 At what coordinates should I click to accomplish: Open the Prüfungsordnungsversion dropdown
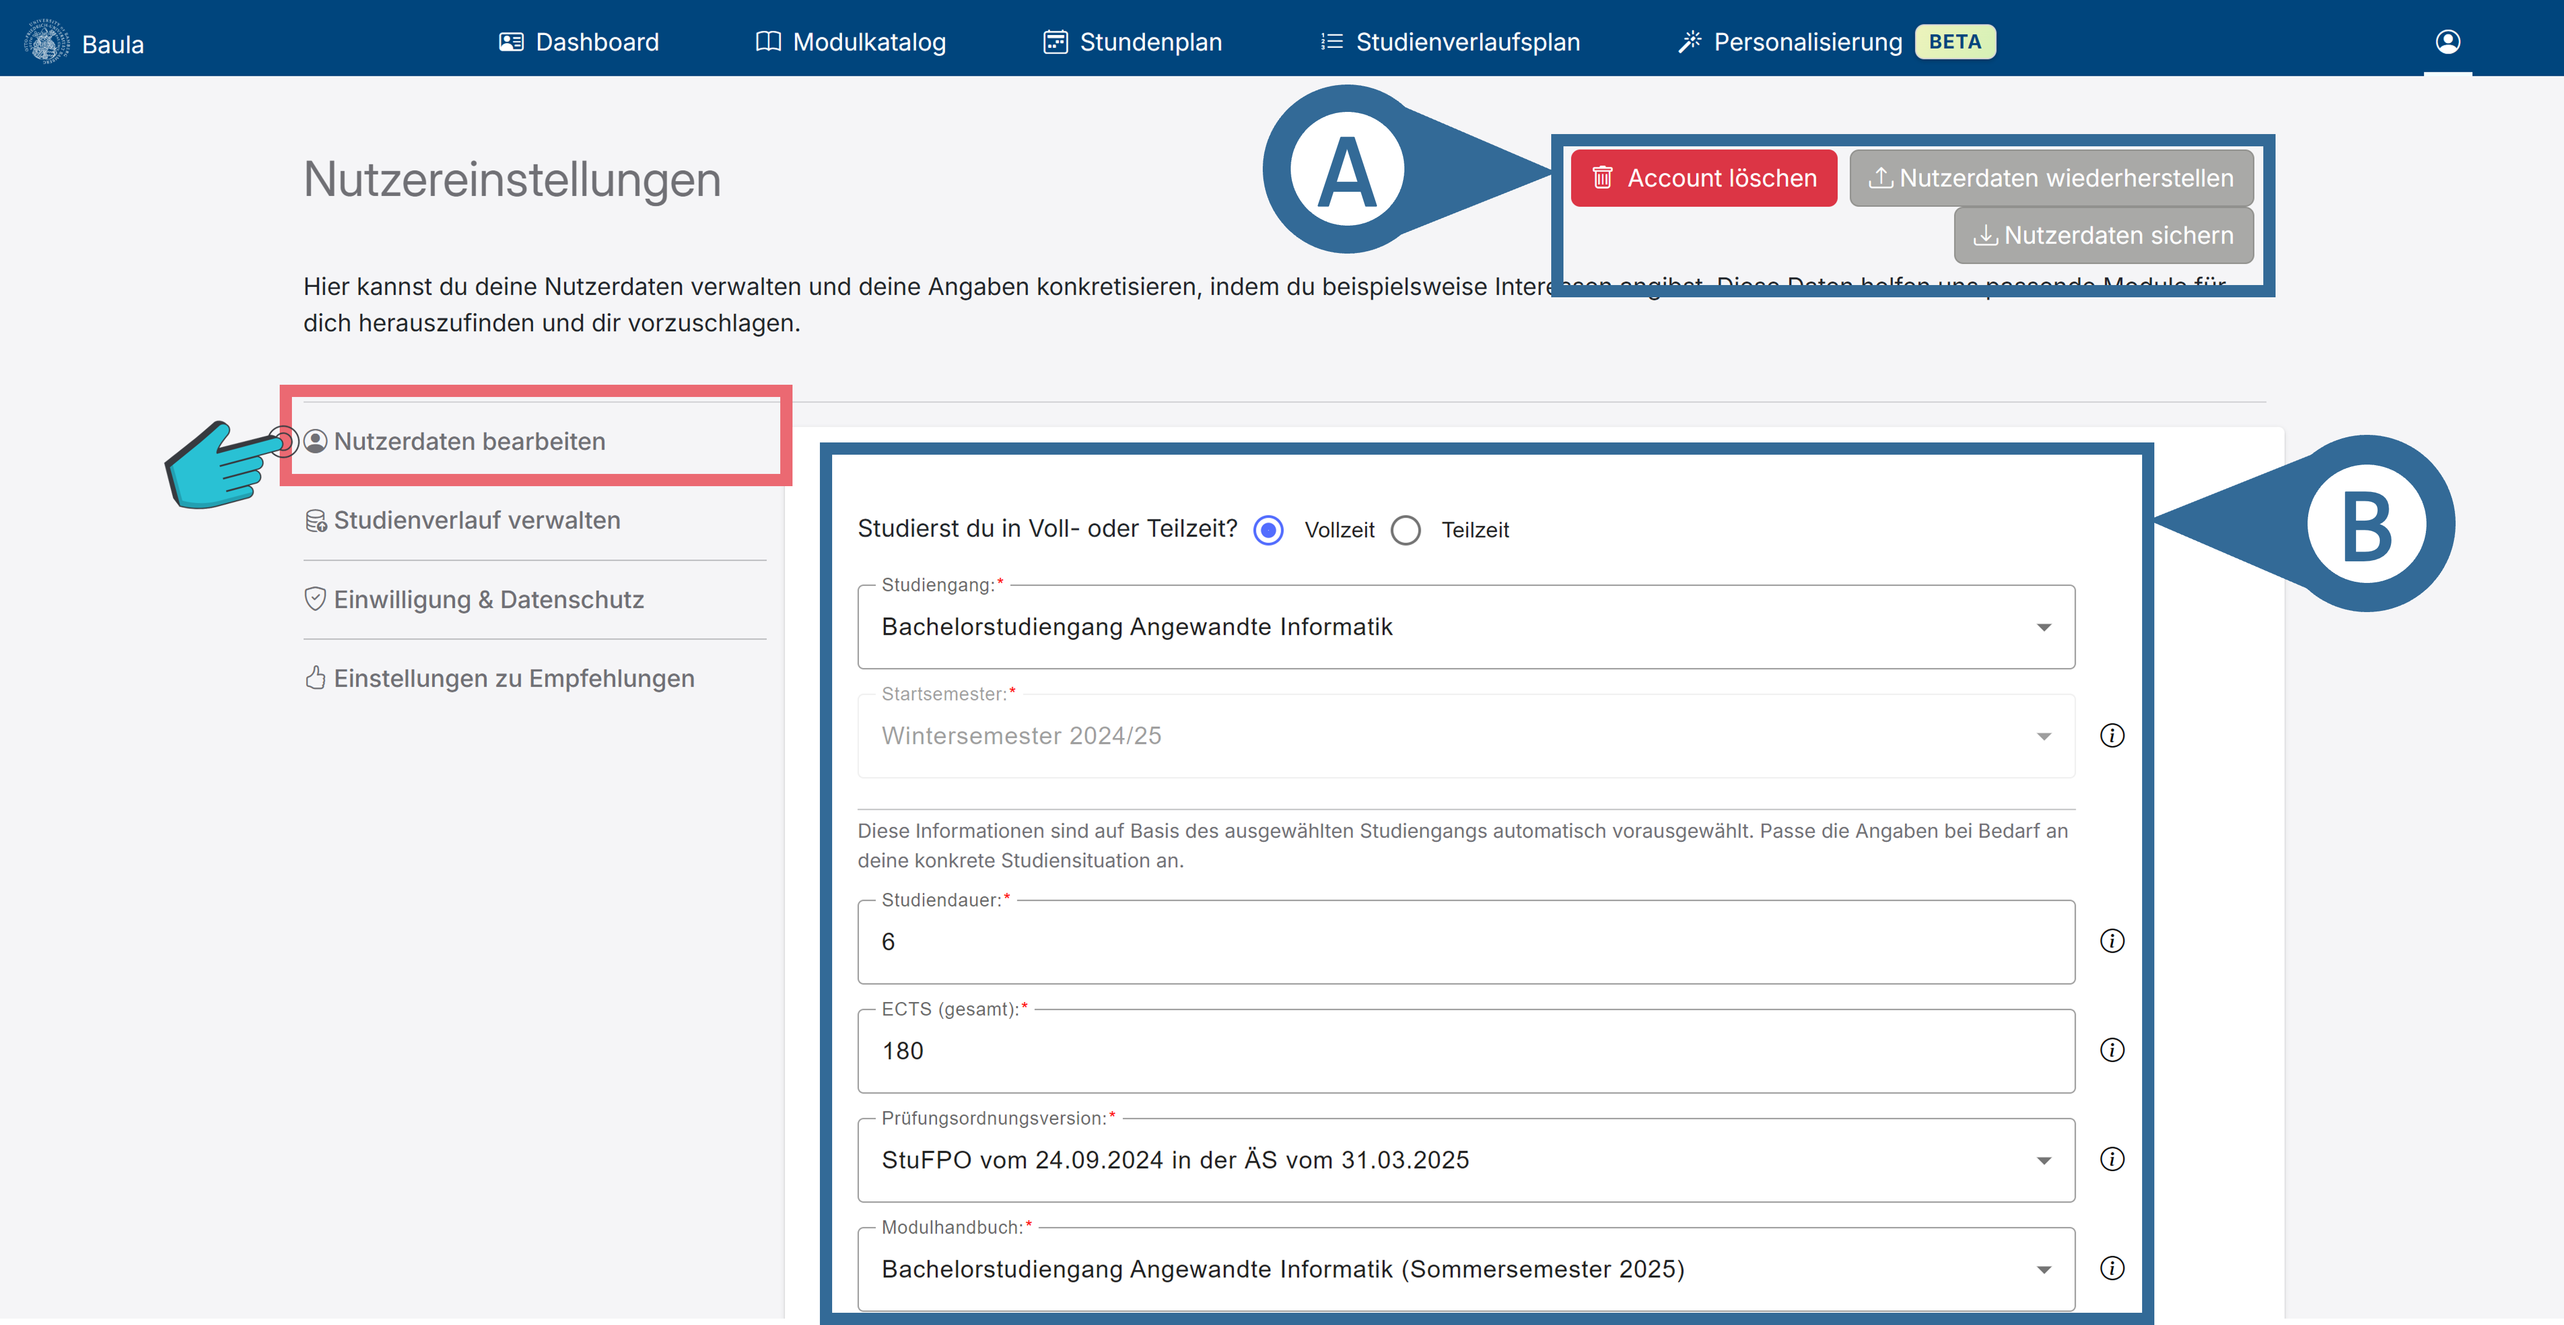(x=1465, y=1160)
